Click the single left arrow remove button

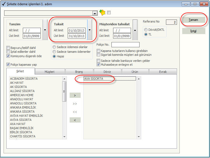tap(75, 120)
